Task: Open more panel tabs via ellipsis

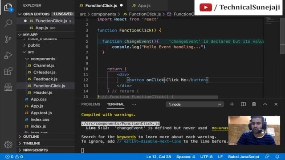Action: 134,104
